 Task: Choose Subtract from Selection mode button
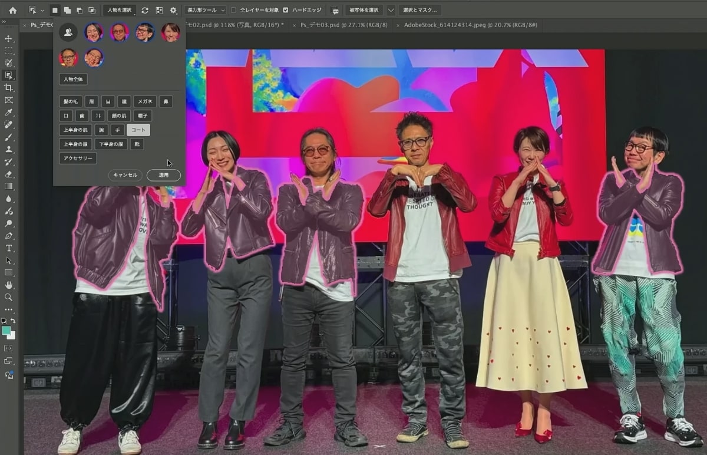[x=80, y=10]
